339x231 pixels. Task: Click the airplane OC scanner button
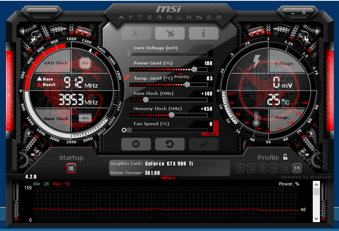click(170, 33)
